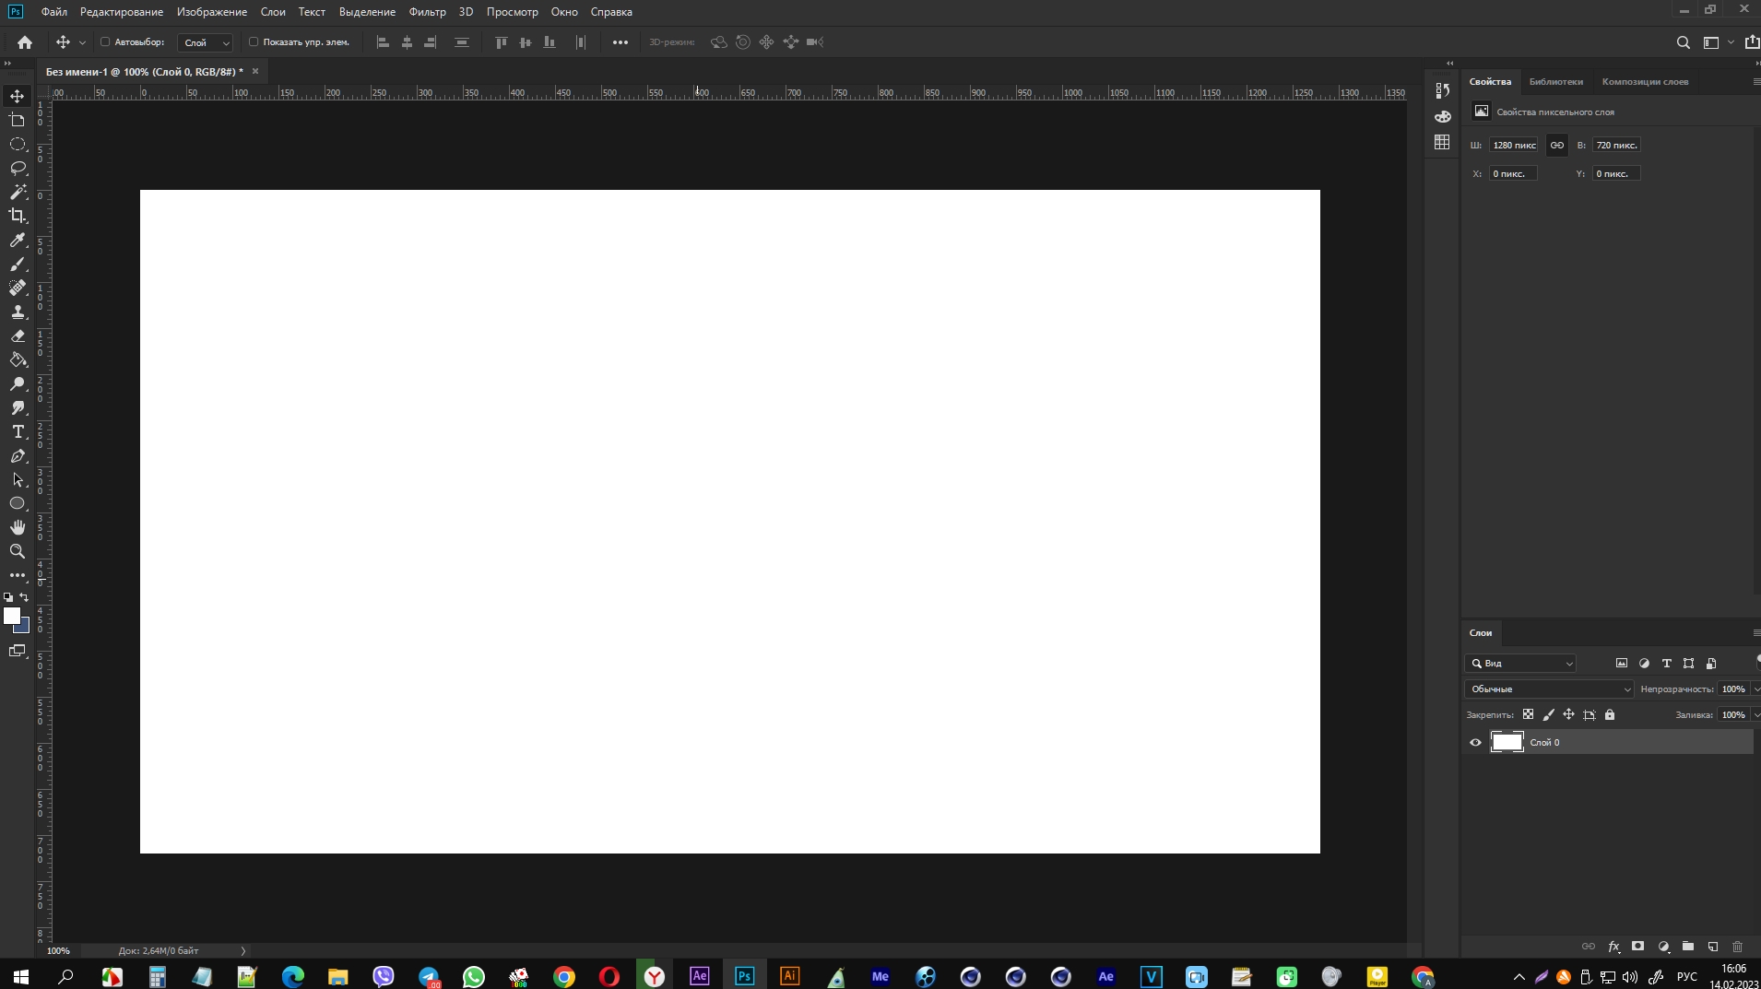
Task: Switch to the Библиотеки tab
Action: pyautogui.click(x=1556, y=82)
